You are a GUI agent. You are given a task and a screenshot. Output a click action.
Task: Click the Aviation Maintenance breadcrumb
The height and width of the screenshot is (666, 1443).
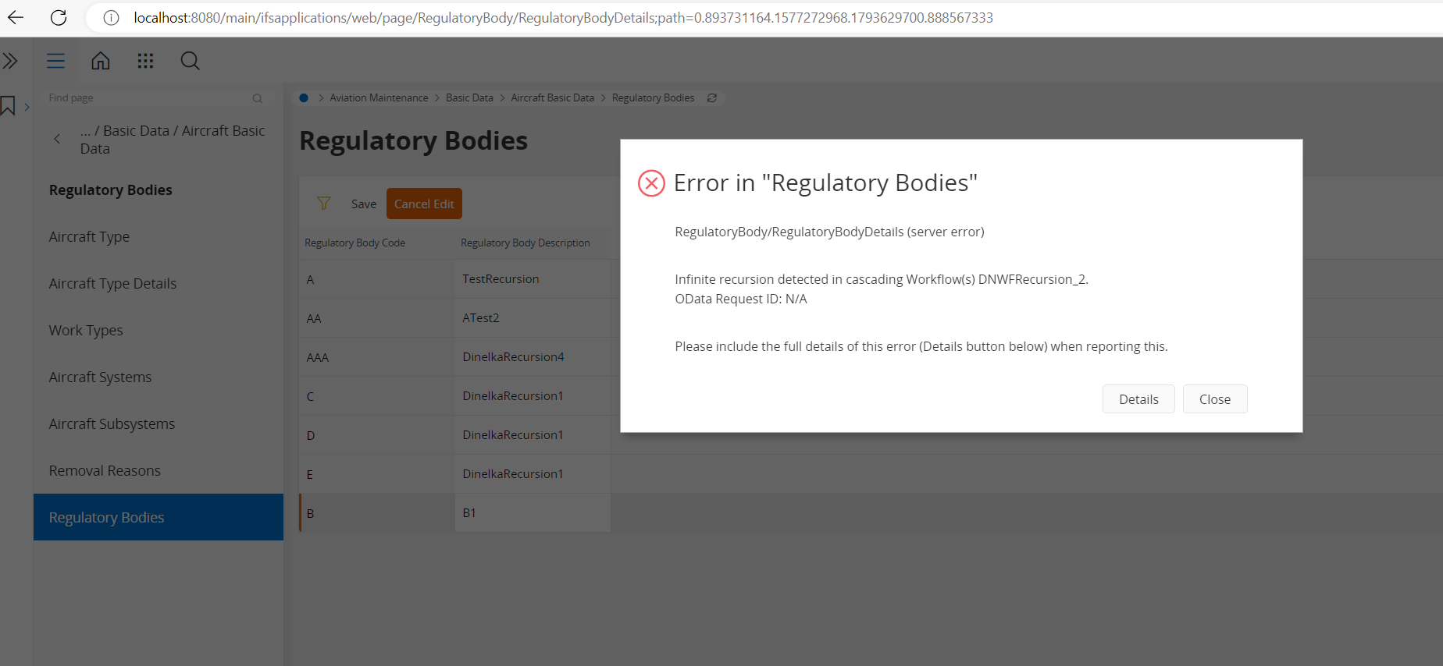coord(379,98)
